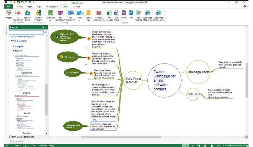
Task: Open map in ConceptDraw PROJECT
Action: 38,15
